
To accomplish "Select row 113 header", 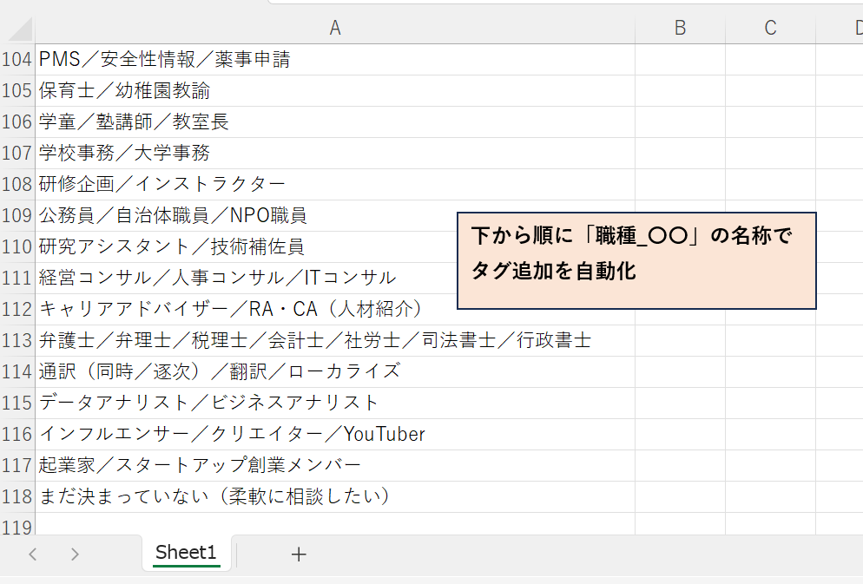I will 17,340.
